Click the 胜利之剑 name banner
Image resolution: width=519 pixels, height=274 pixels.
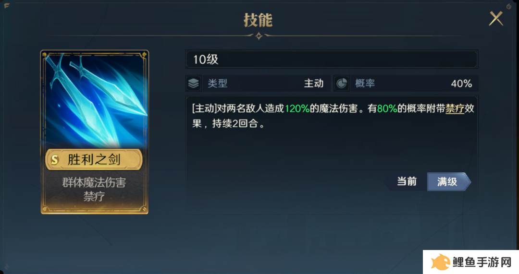pyautogui.click(x=94, y=160)
